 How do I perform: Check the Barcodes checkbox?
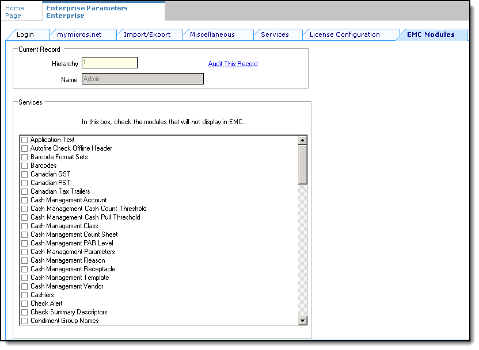click(24, 166)
